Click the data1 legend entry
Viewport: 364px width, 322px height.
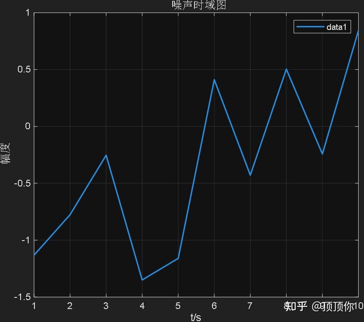pos(322,27)
